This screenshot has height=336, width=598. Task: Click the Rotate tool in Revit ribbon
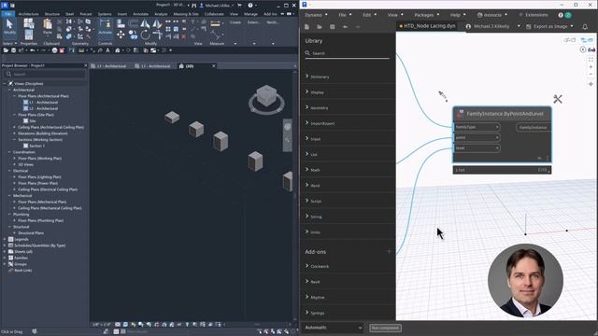[146, 35]
